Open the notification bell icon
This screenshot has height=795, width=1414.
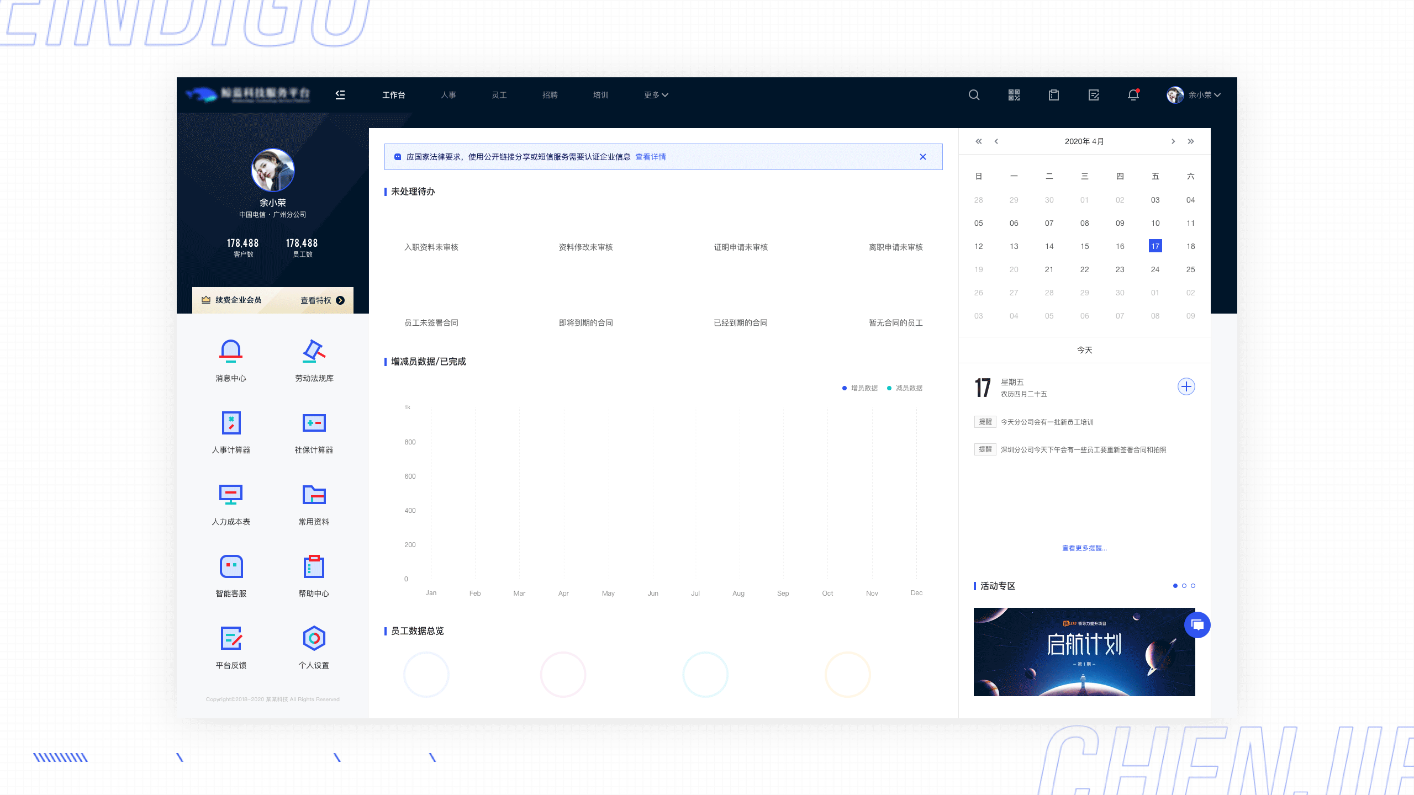tap(1133, 95)
